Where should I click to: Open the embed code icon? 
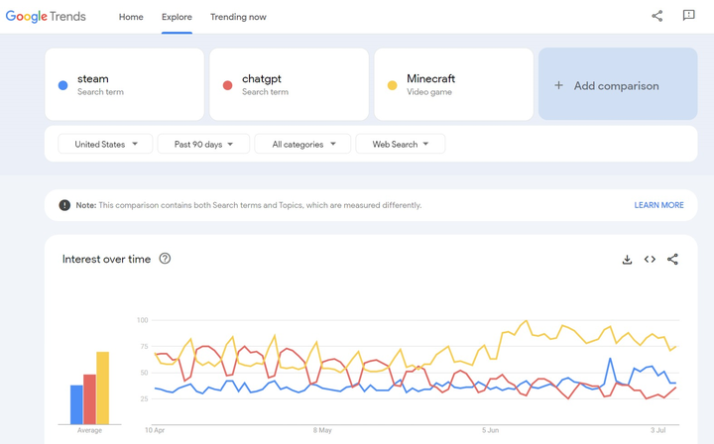pyautogui.click(x=650, y=260)
